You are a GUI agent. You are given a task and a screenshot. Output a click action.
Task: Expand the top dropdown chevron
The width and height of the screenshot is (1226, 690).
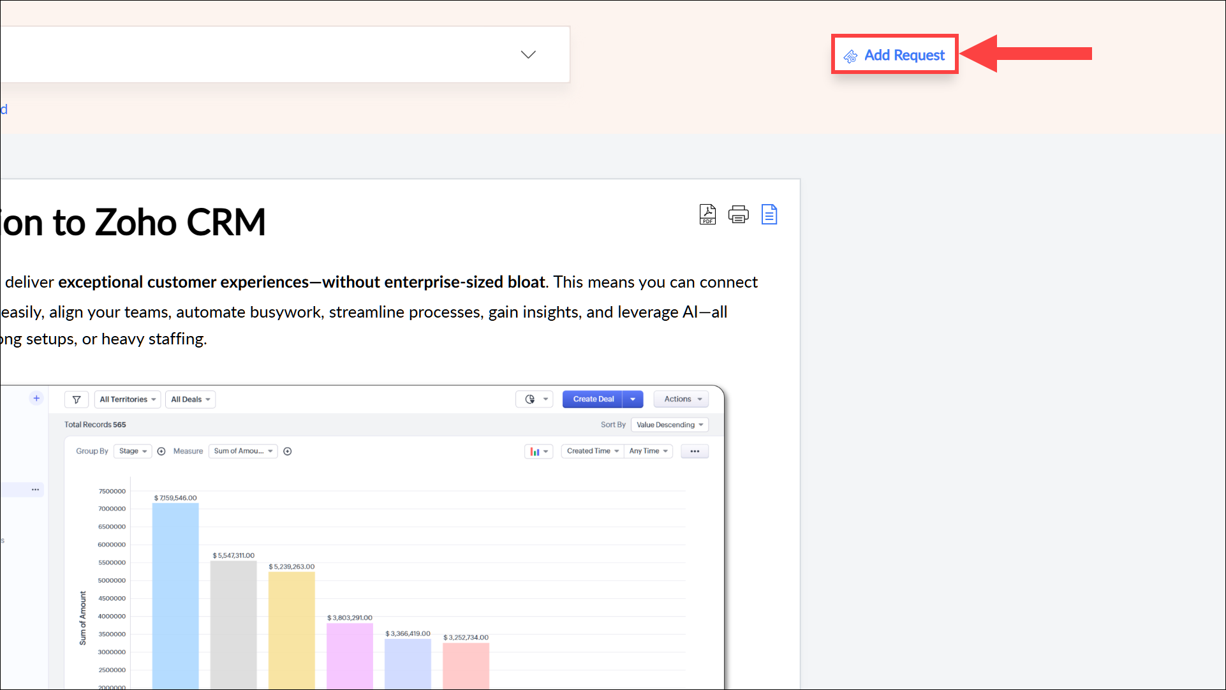click(x=528, y=55)
